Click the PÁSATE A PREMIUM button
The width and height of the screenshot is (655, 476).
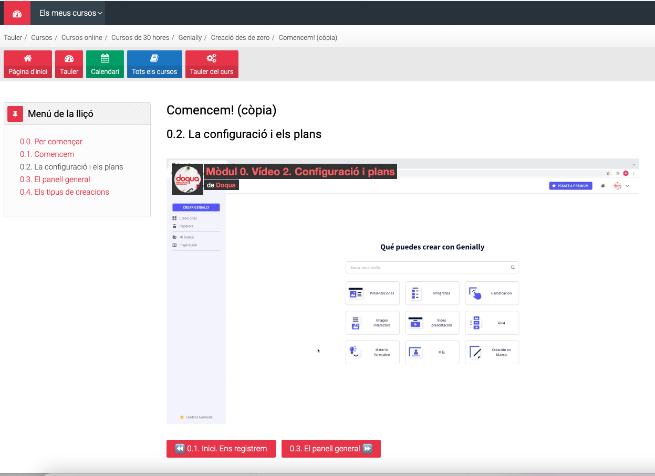click(x=570, y=186)
